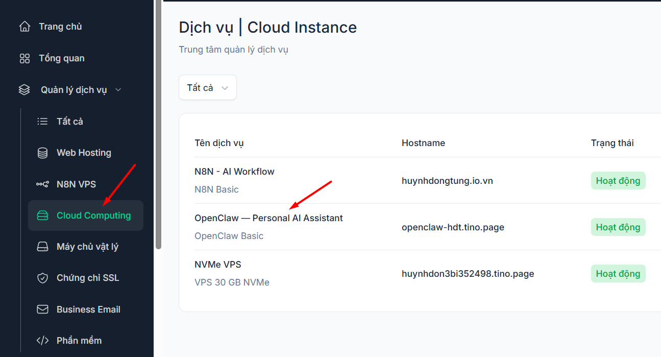
Task: Click the N8N VPS icon in the sidebar
Action: pos(42,184)
